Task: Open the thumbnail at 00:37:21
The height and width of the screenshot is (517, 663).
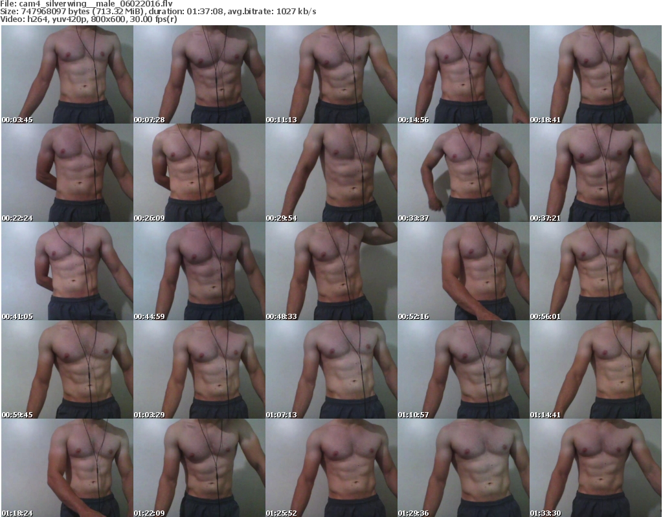Action: click(596, 173)
